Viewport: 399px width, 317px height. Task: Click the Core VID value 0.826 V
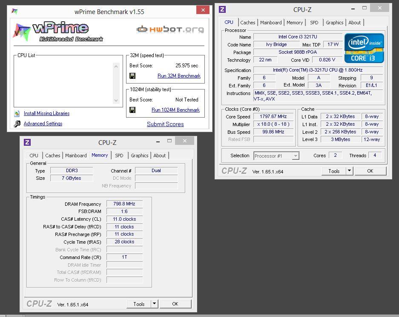tap(327, 60)
